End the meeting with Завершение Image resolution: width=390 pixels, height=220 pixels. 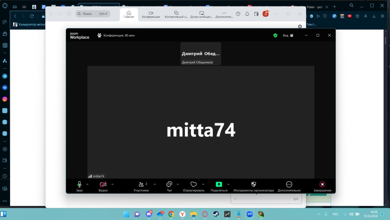pyautogui.click(x=322, y=186)
